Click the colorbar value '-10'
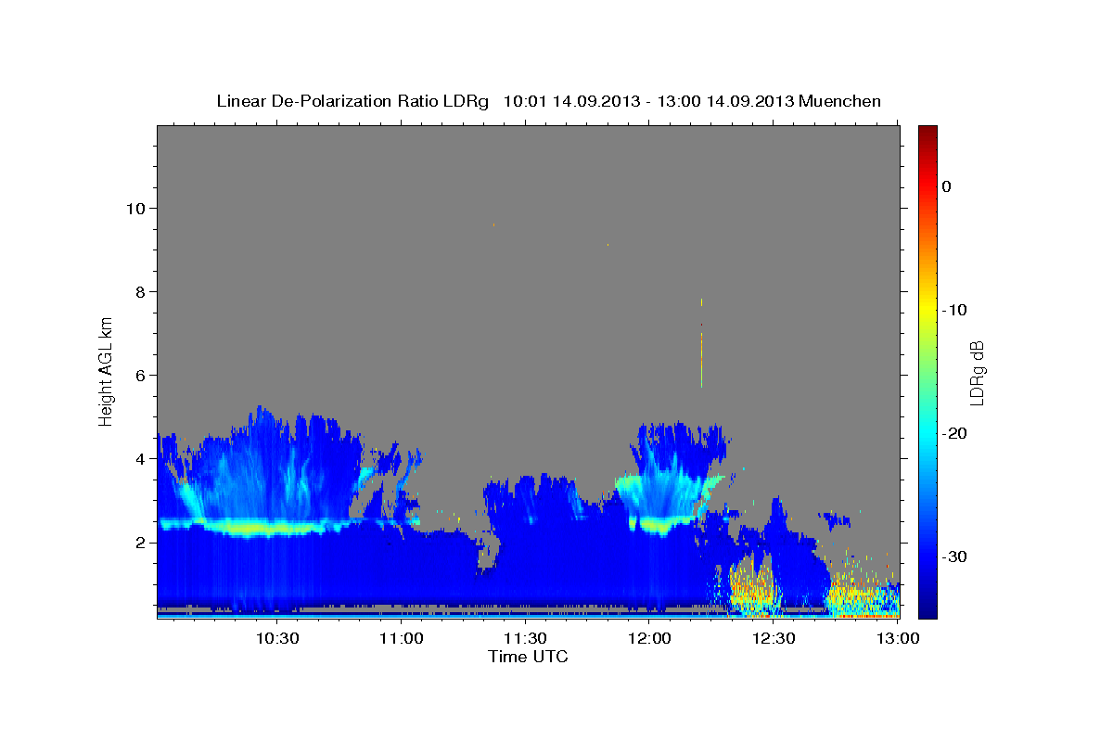Viewport: 1113px width, 742px height. click(954, 310)
